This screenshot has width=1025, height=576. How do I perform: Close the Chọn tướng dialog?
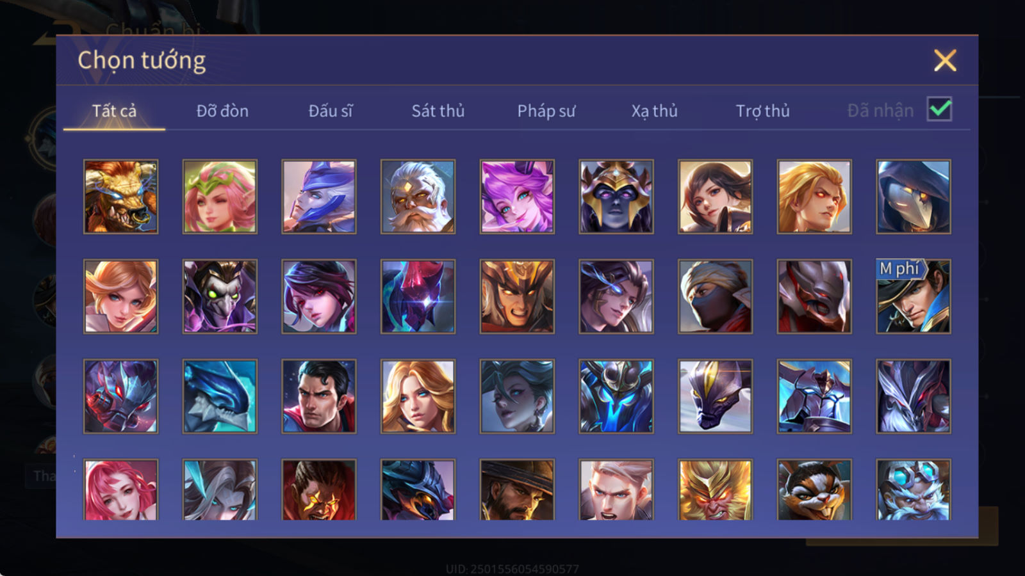pos(945,61)
